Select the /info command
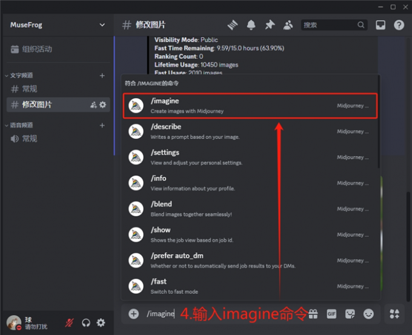 pos(250,183)
